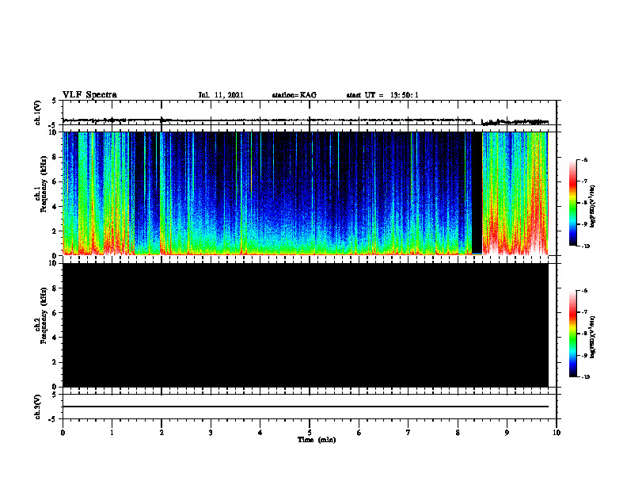Click the "4" tick on the time axis

260,433
